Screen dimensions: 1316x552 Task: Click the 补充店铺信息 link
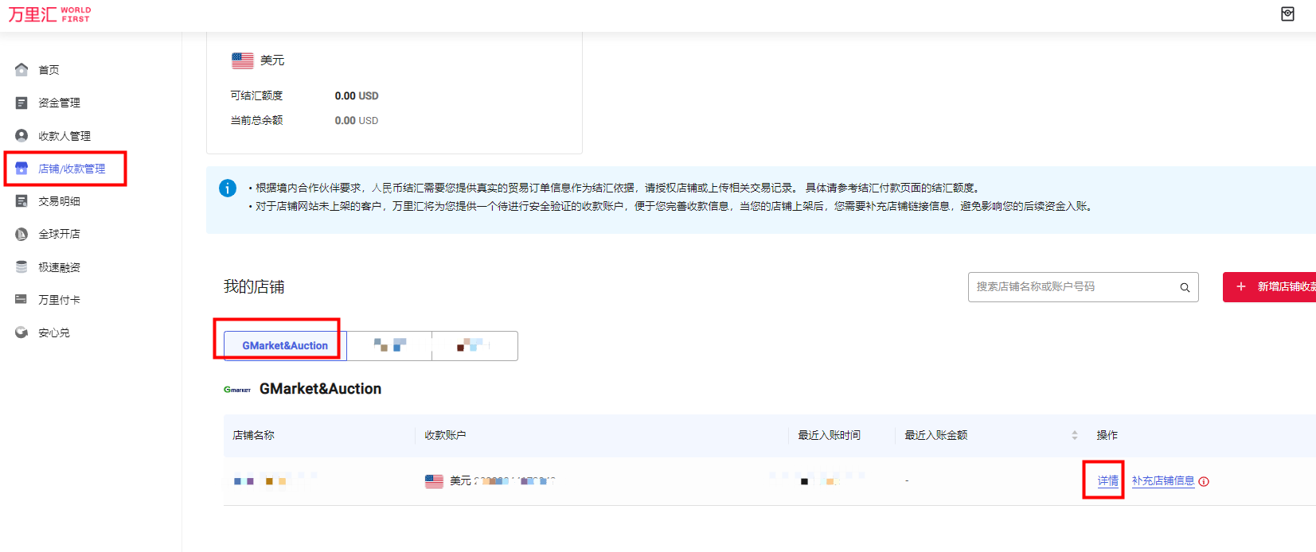[x=1162, y=480]
